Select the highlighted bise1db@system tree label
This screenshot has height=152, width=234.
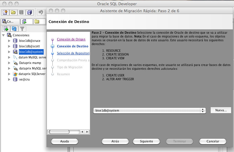click(x=31, y=52)
